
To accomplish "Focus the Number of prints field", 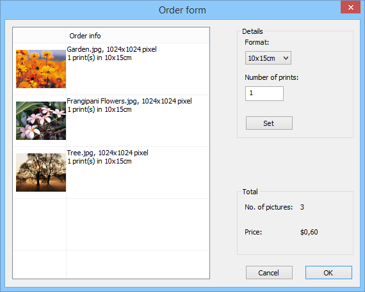I will point(264,93).
